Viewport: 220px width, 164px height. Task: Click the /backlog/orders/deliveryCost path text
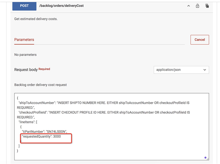[x=61, y=6]
